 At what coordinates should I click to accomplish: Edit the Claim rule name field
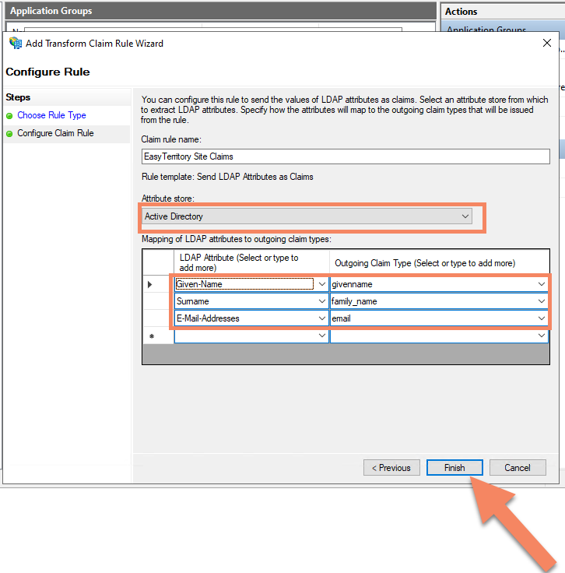pyautogui.click(x=346, y=156)
